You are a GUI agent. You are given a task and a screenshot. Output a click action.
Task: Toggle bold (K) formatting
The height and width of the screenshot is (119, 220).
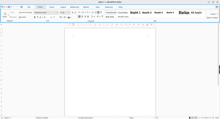coord(35,17)
